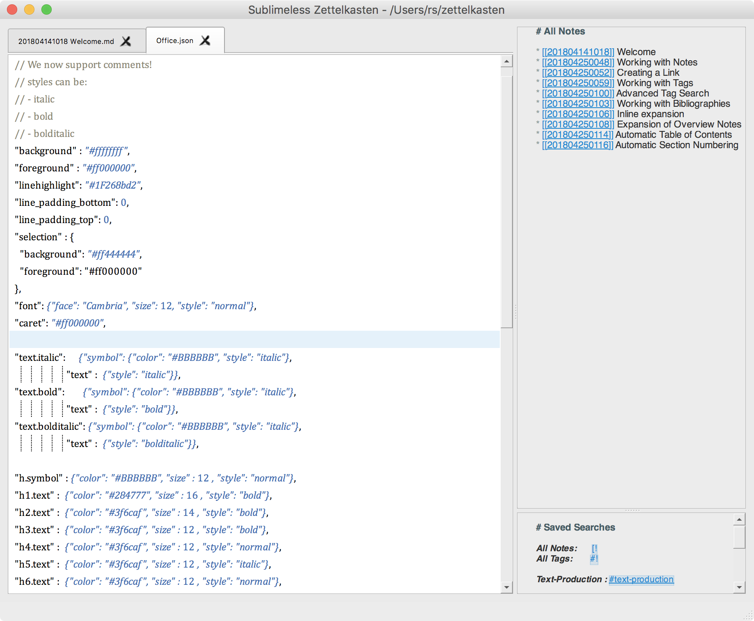The width and height of the screenshot is (754, 621).
Task: Open note link [[201804250116]] Automatic Section Numbering
Action: pos(578,145)
